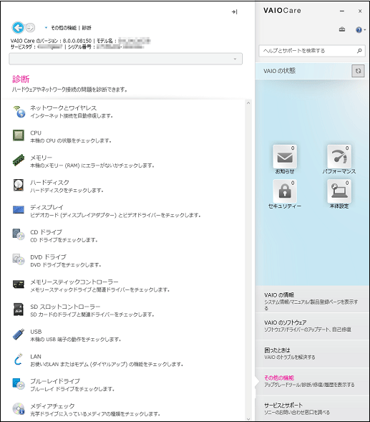Viewport: 370px width, 422px height.
Task: Start the ハードディスク check via its title
Action: click(50, 183)
